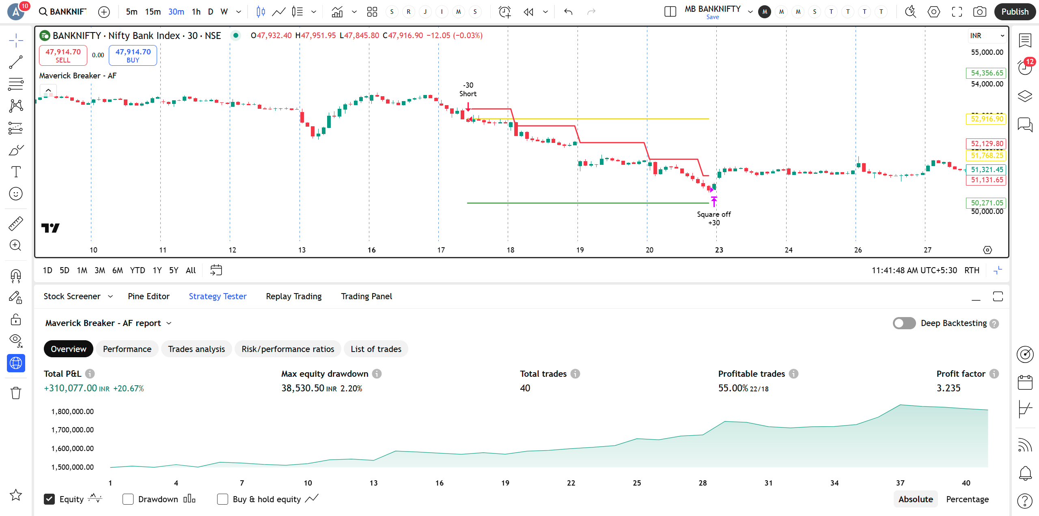Open the notifications bell
This screenshot has width=1039, height=516.
pos(1025,473)
